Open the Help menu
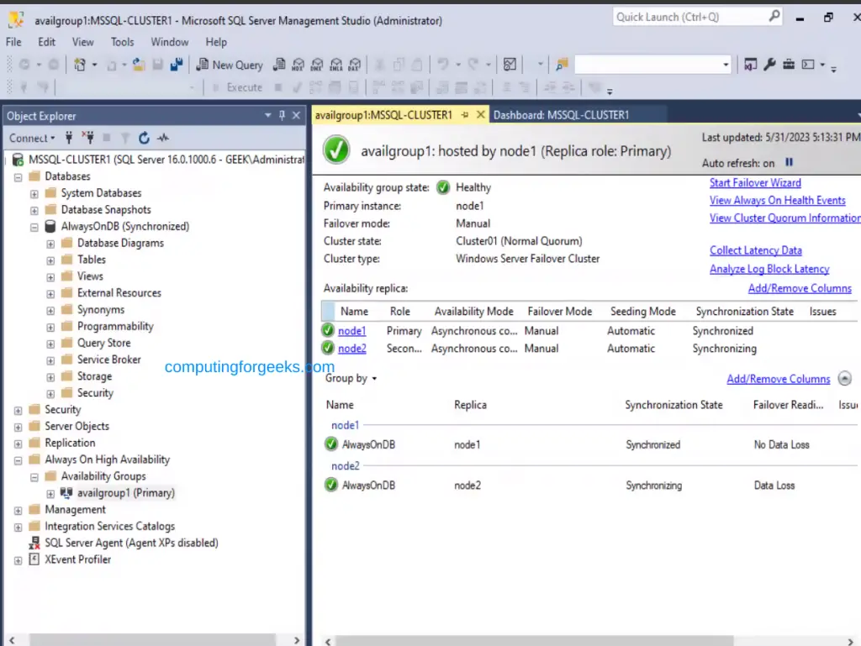The height and width of the screenshot is (646, 861). click(x=216, y=42)
